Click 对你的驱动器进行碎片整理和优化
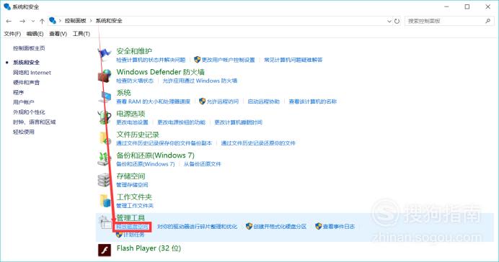 coord(198,227)
